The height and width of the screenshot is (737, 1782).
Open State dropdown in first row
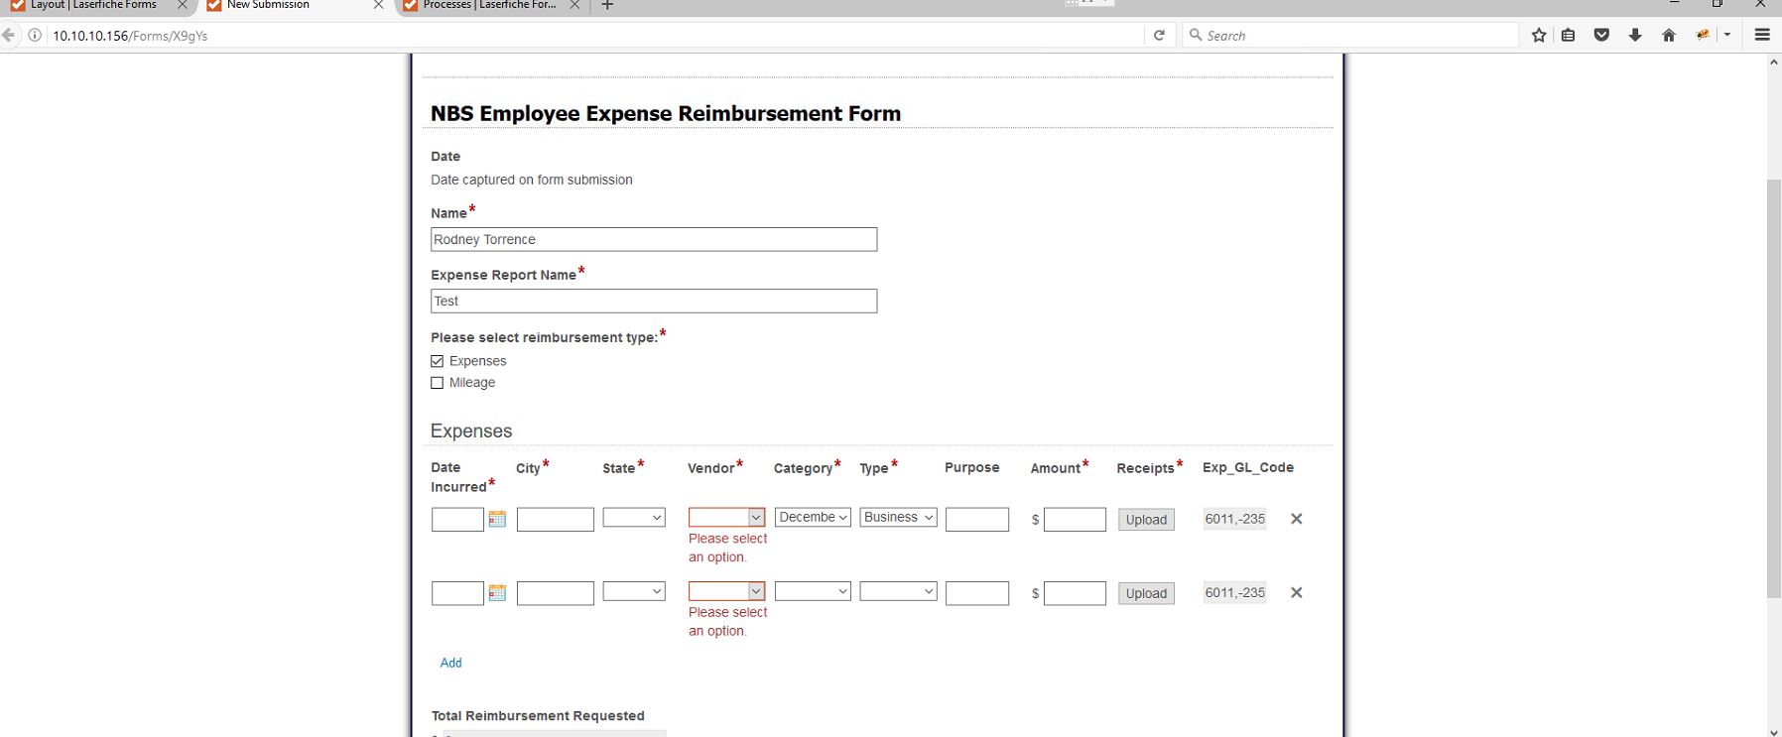[x=634, y=518]
